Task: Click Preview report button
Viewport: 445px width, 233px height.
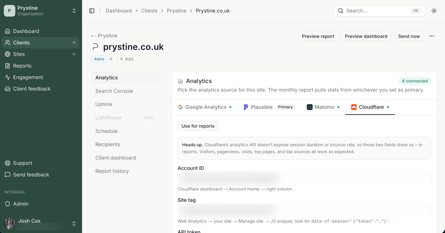Action: pos(318,36)
